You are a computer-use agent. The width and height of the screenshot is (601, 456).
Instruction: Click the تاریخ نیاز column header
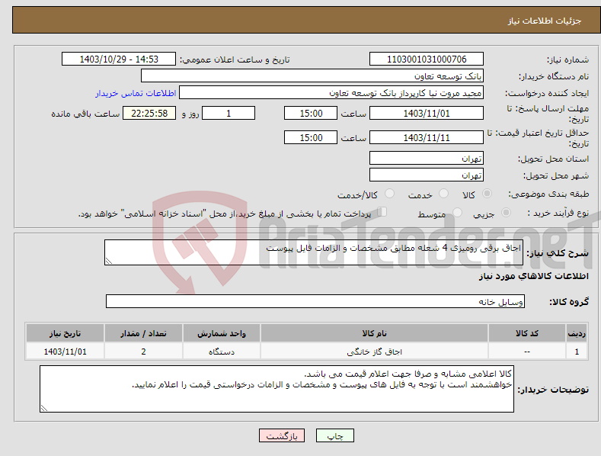click(65, 333)
